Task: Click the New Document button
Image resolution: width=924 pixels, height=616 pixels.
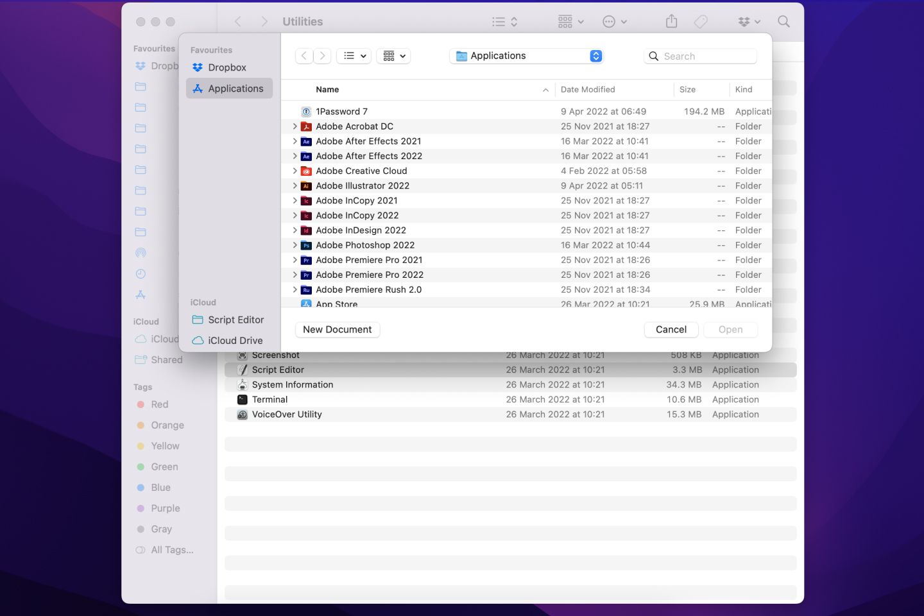Action: click(x=338, y=329)
